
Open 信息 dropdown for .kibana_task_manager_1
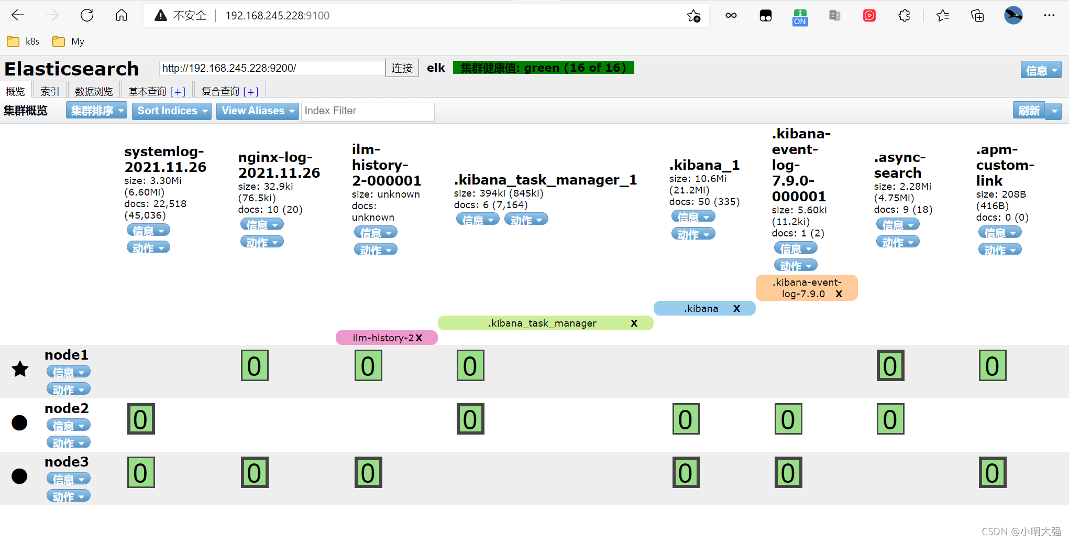pos(478,219)
